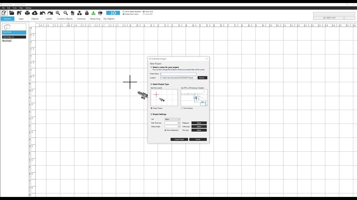Switch to the Cameras tab
357x200 pixels.
[81, 19]
